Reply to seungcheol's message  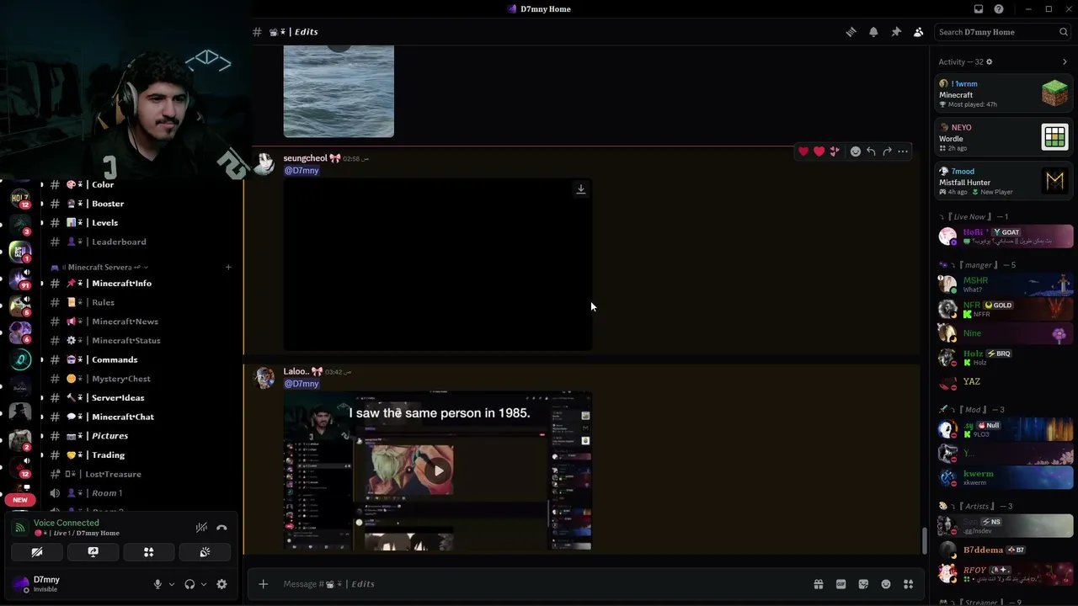coord(871,151)
